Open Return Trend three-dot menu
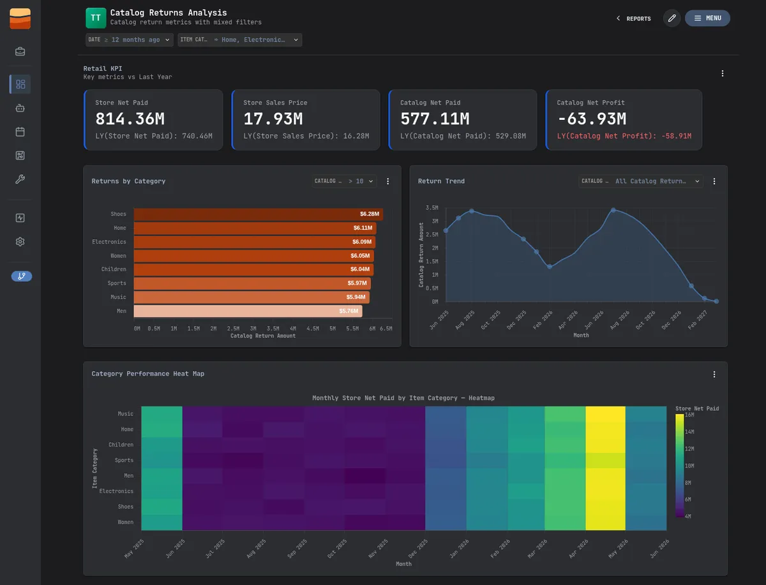This screenshot has height=585, width=766. pos(714,181)
